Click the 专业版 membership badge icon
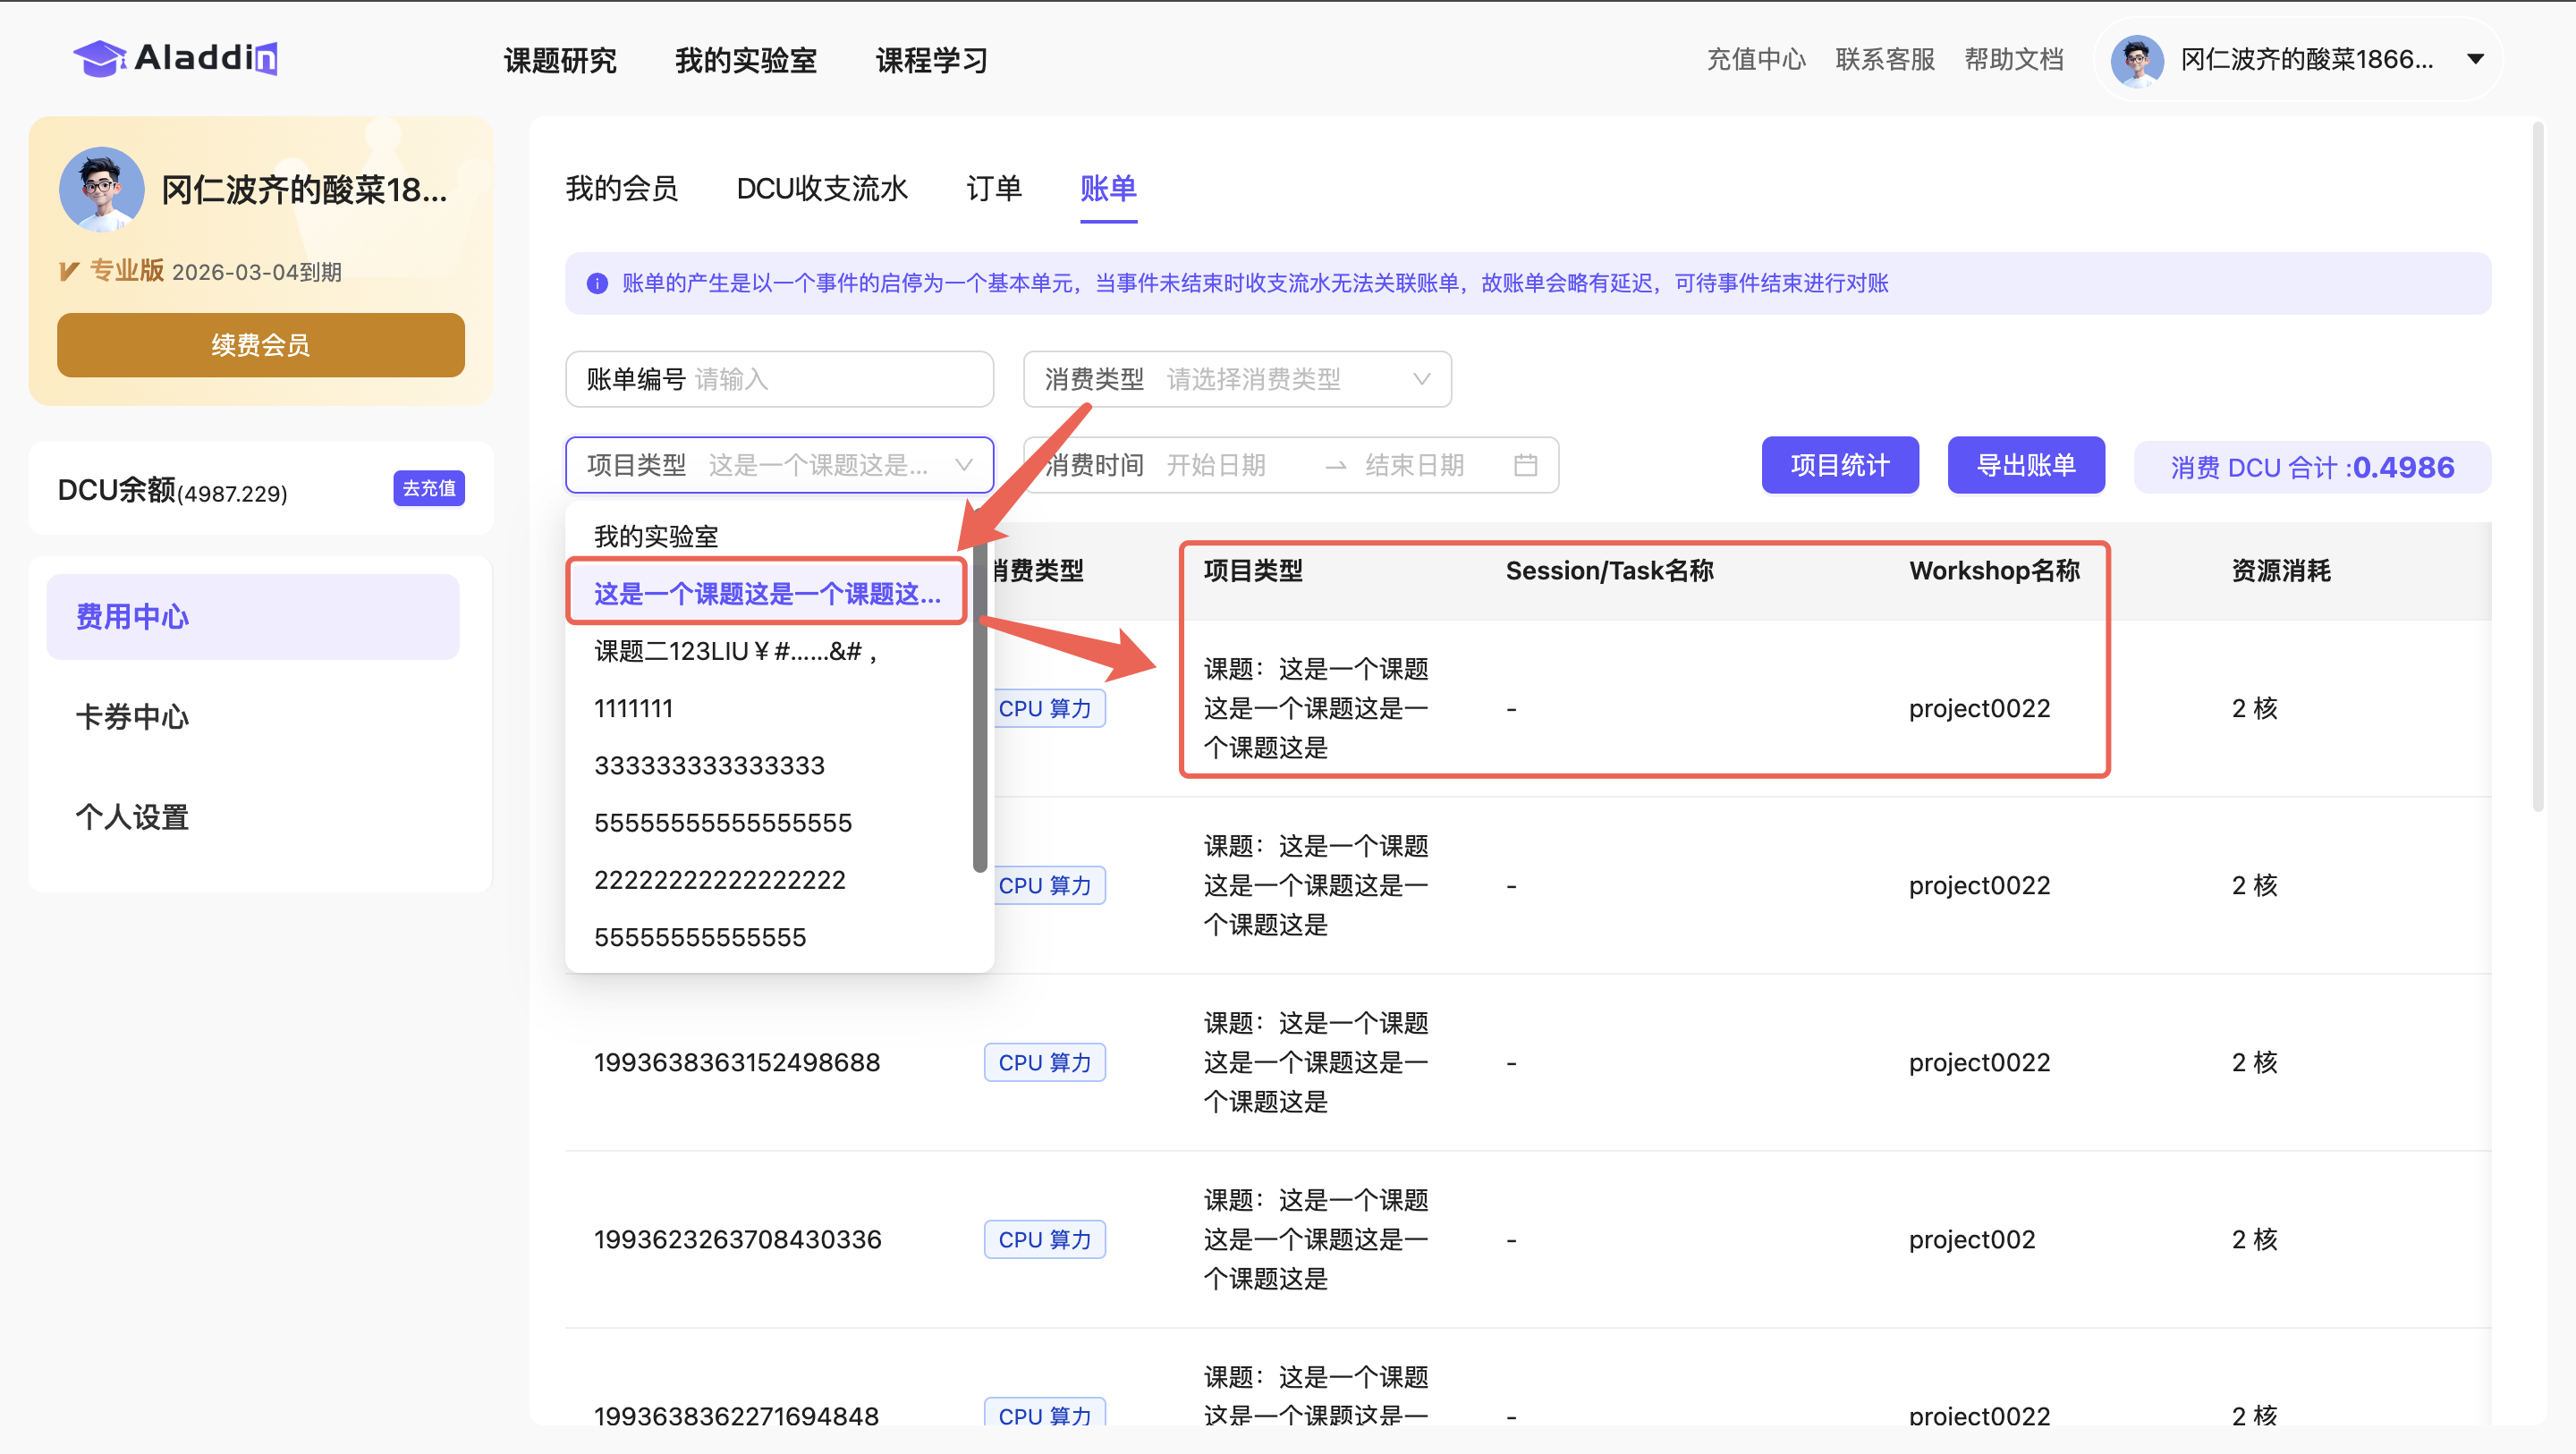This screenshot has width=2576, height=1454. tap(69, 271)
